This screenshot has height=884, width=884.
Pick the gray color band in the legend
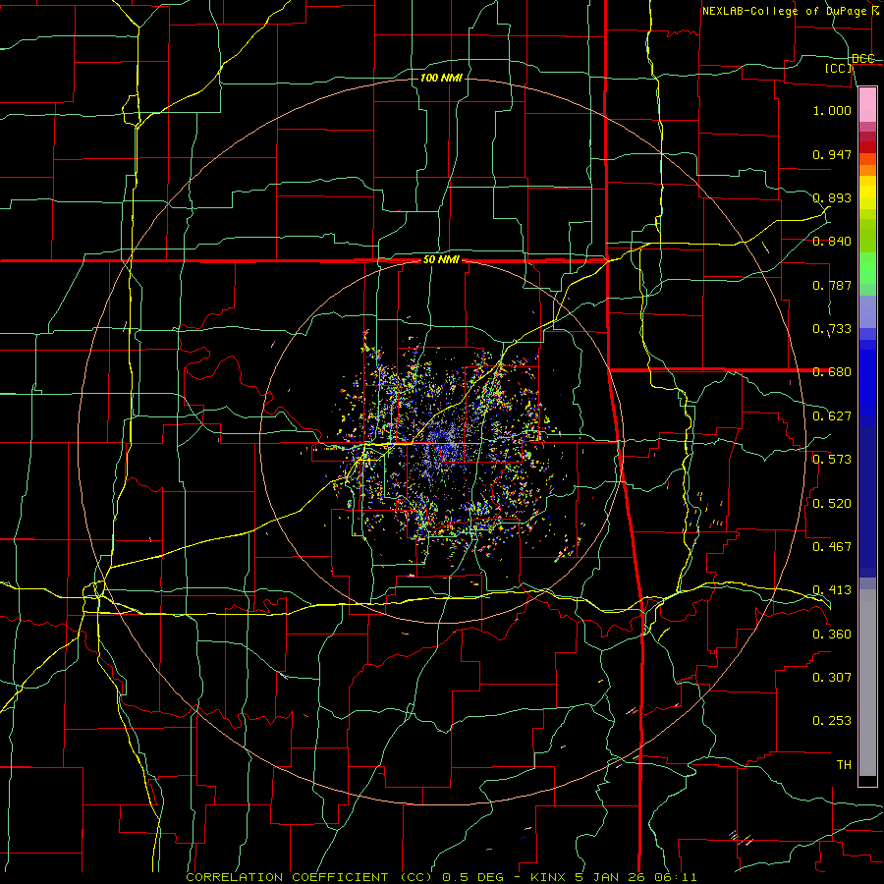click(x=867, y=683)
